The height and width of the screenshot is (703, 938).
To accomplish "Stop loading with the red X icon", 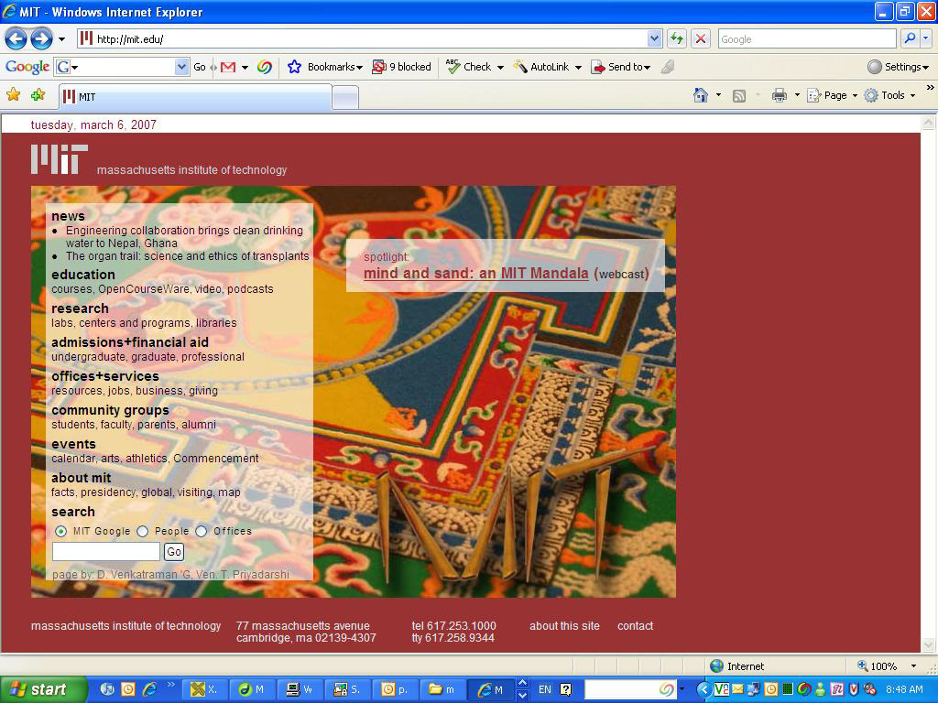I will pyautogui.click(x=701, y=38).
